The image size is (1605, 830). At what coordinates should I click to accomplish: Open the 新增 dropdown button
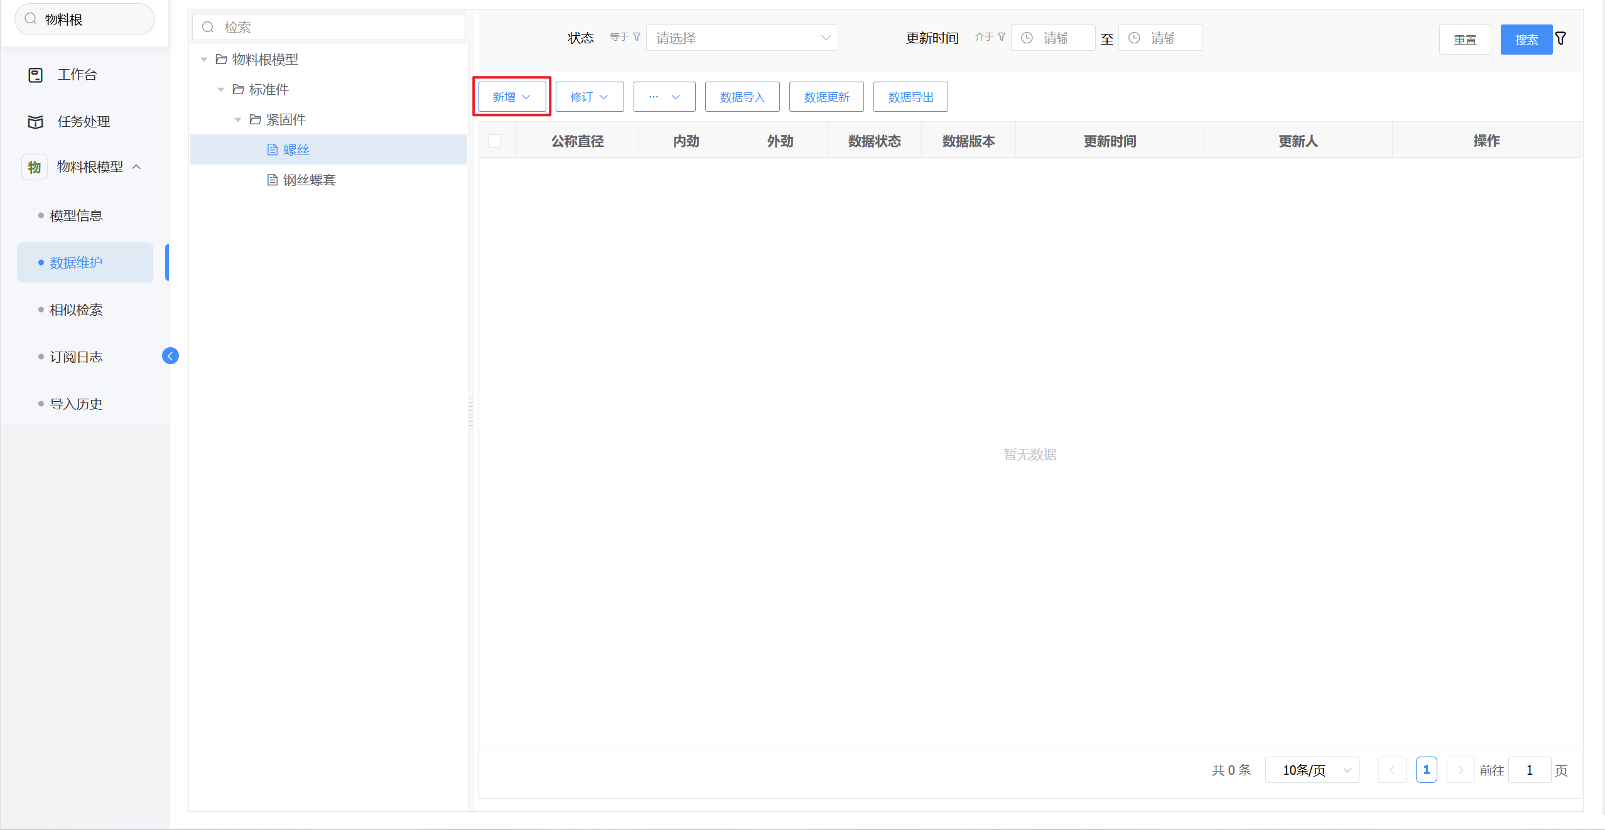click(512, 97)
